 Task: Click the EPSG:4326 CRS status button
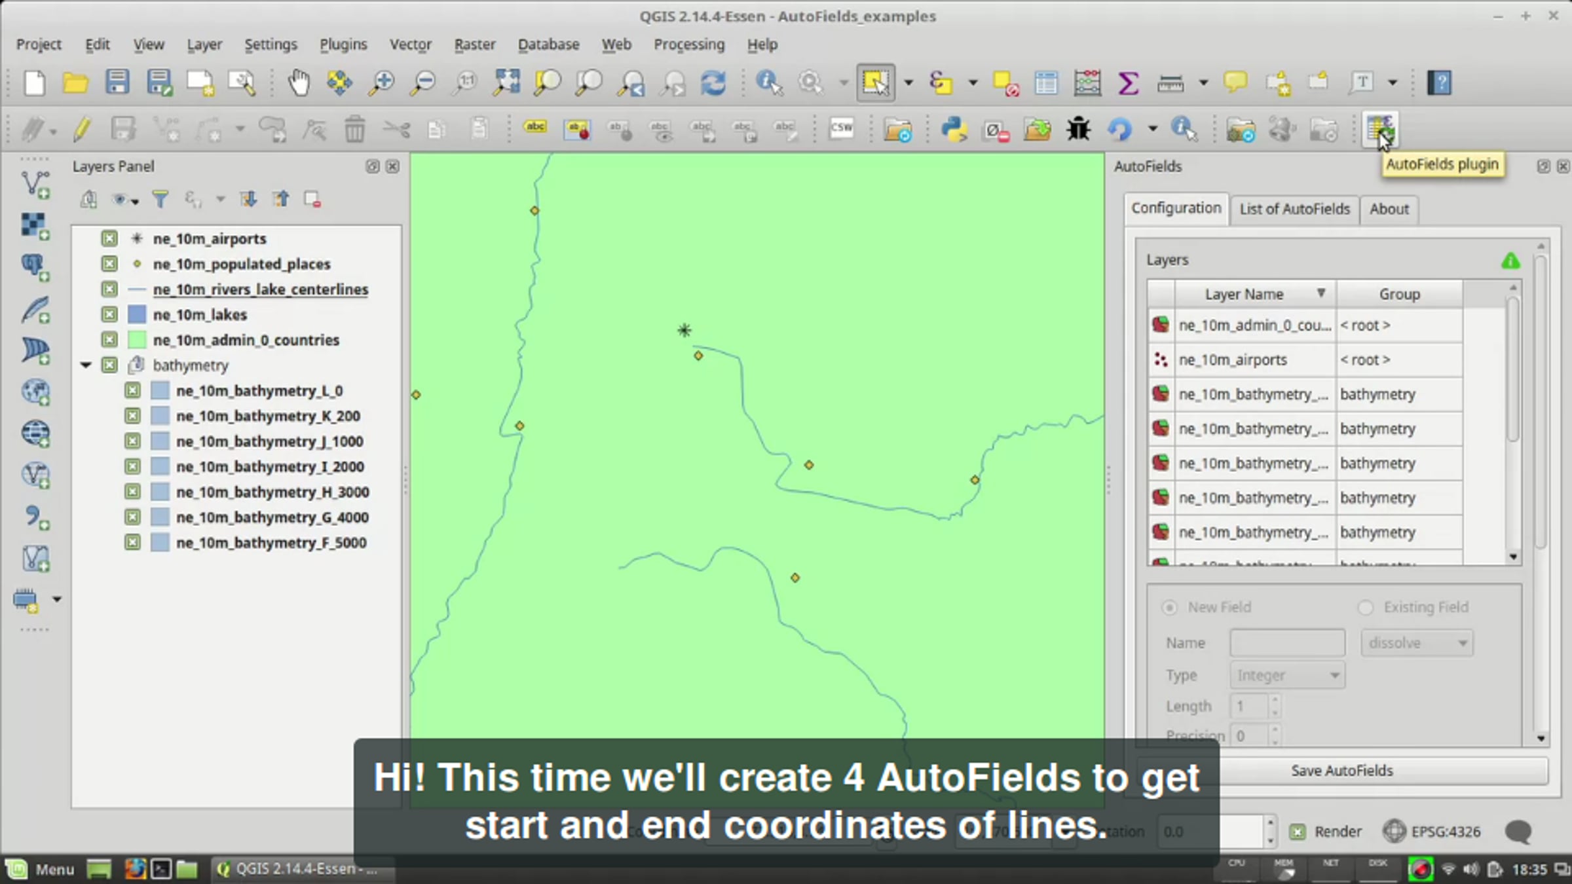click(x=1432, y=832)
